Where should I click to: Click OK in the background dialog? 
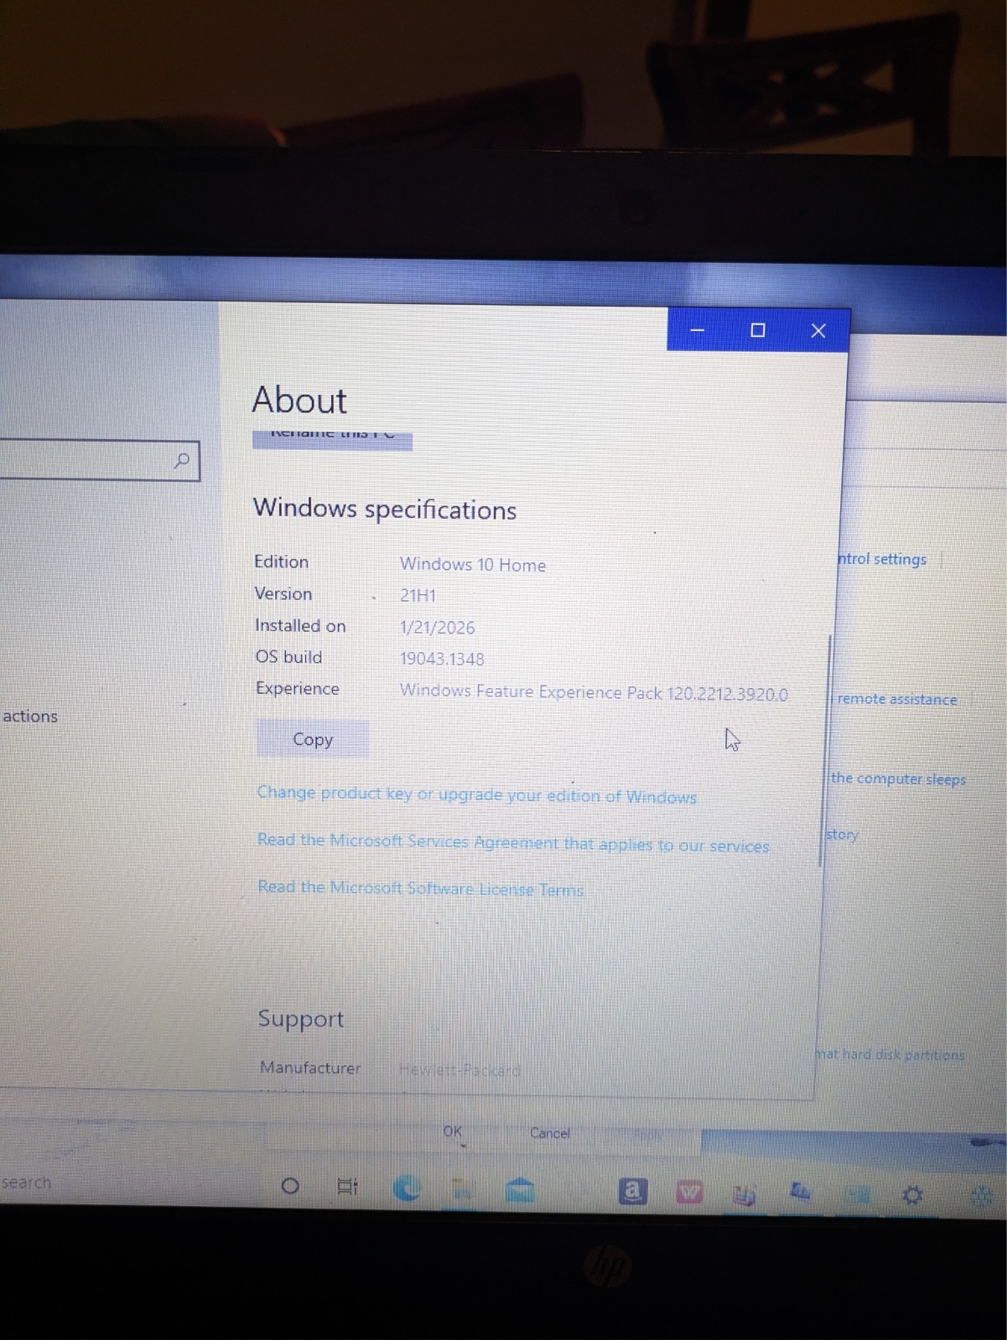(453, 1131)
